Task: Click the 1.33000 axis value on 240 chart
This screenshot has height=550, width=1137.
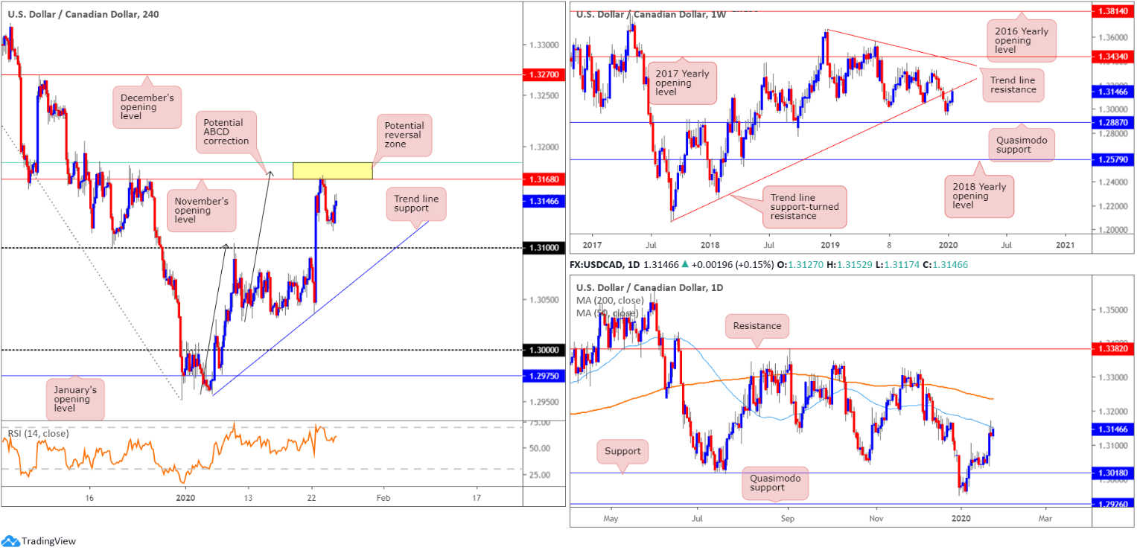Action: tap(544, 45)
